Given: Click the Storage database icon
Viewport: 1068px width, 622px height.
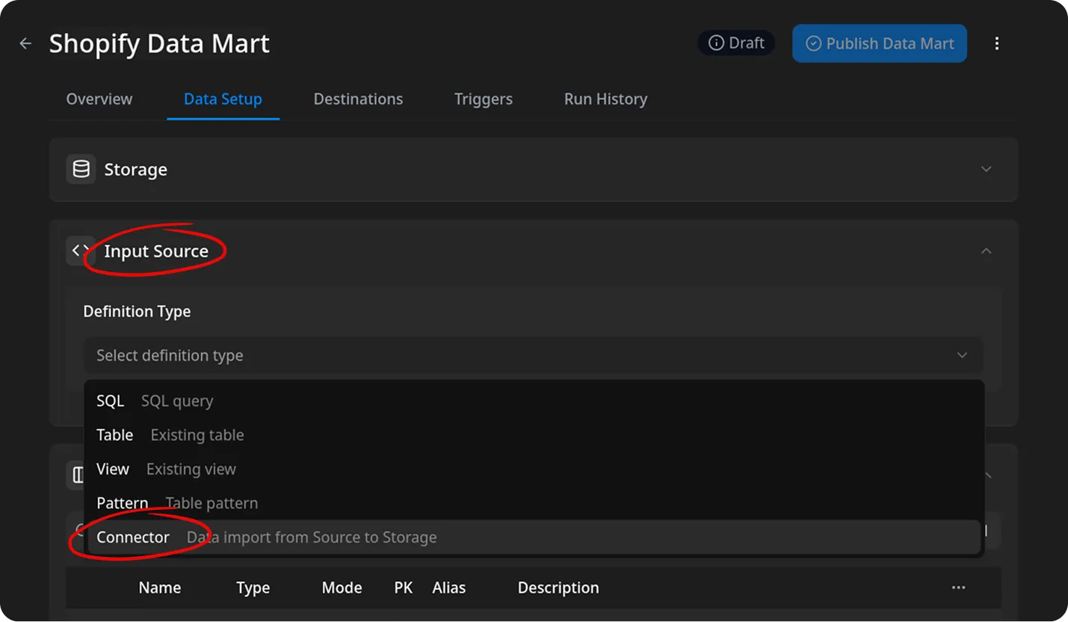Looking at the screenshot, I should coord(81,169).
